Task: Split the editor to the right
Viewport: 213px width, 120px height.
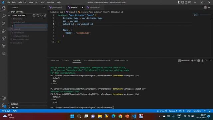Action: 205,7
